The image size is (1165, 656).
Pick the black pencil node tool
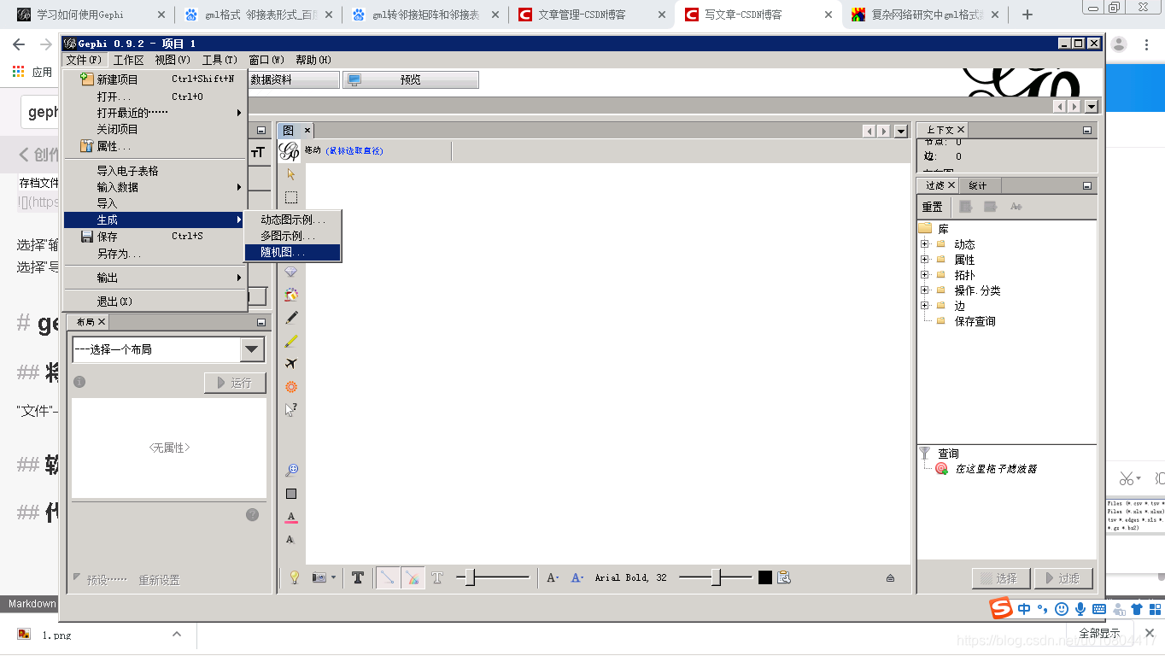[291, 318]
